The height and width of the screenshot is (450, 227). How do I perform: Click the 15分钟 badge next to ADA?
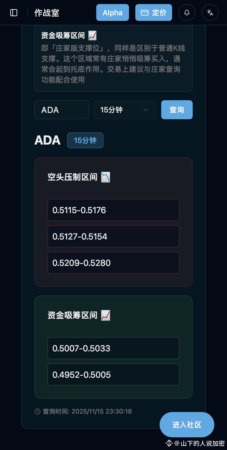(x=85, y=140)
